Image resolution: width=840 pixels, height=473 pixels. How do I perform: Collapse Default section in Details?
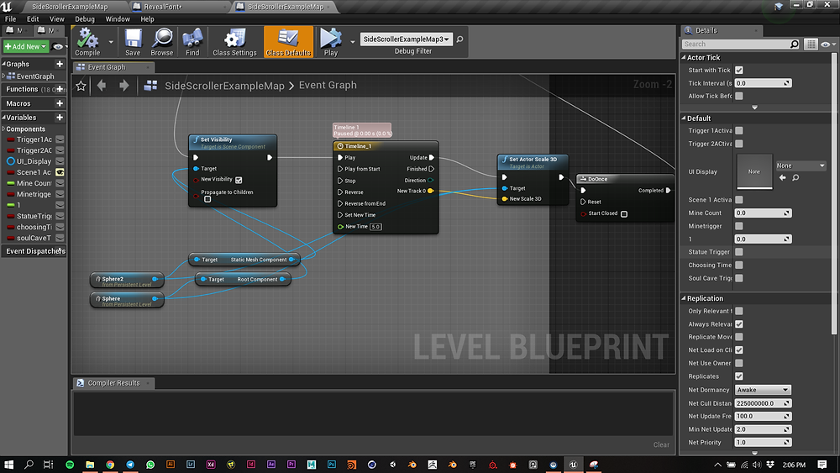(x=684, y=118)
